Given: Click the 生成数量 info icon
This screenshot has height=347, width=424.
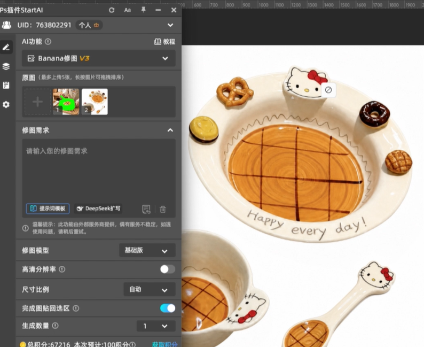Looking at the screenshot, I should (55, 326).
